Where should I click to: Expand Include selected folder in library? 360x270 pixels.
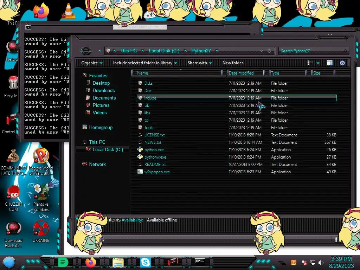pyautogui.click(x=145, y=63)
